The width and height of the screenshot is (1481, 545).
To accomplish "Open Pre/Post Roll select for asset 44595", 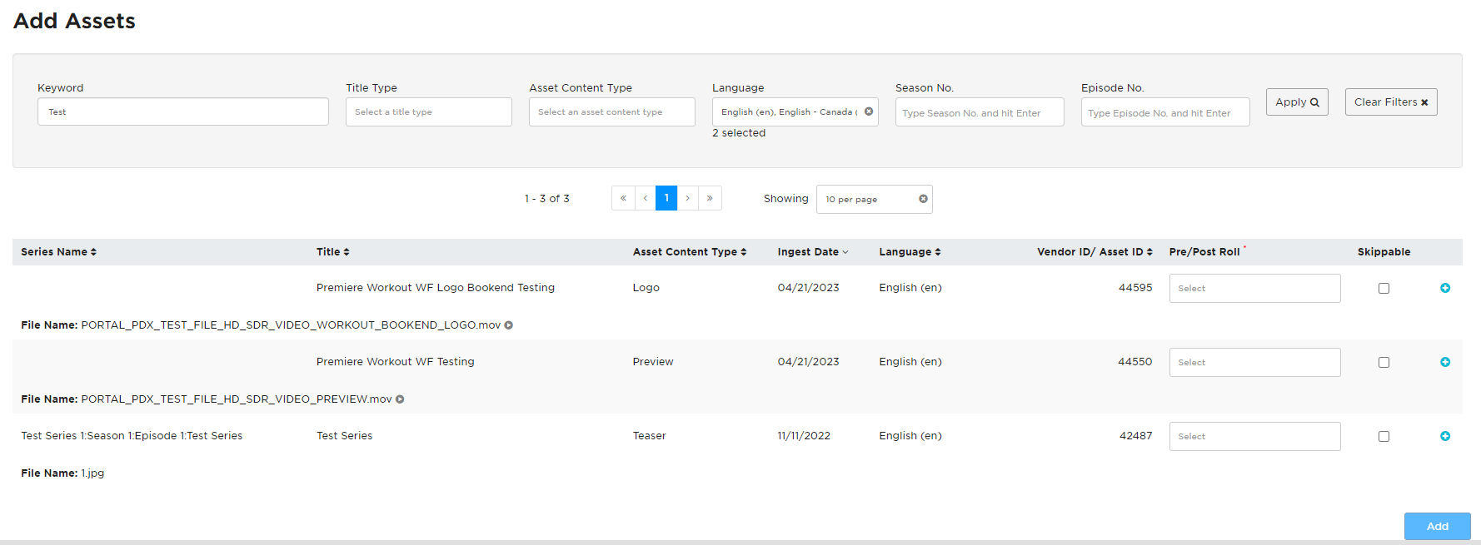I will pyautogui.click(x=1254, y=288).
